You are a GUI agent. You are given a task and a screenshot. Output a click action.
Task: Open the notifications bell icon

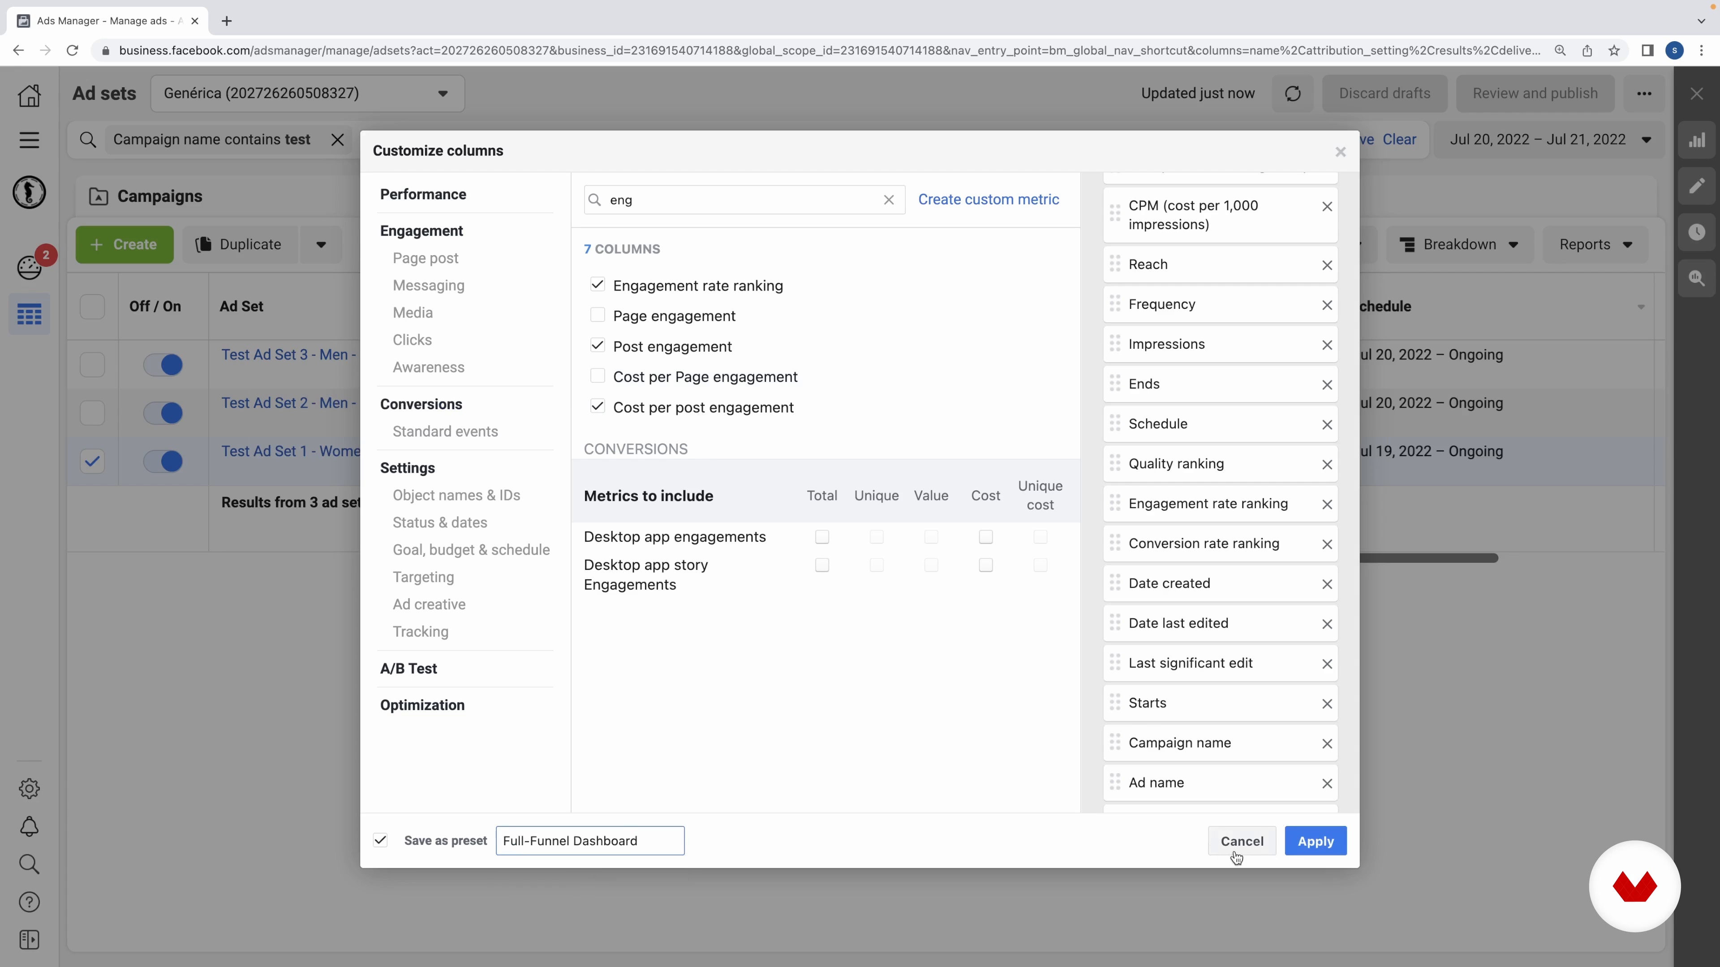pyautogui.click(x=30, y=827)
